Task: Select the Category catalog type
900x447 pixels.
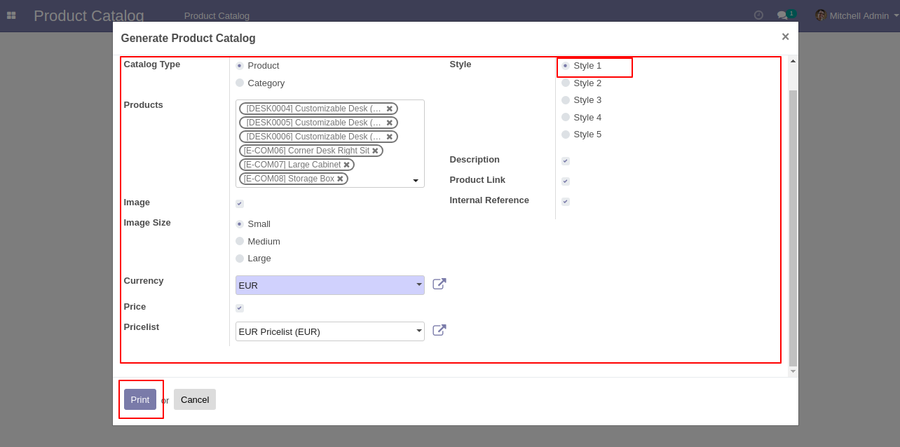Action: (x=240, y=83)
